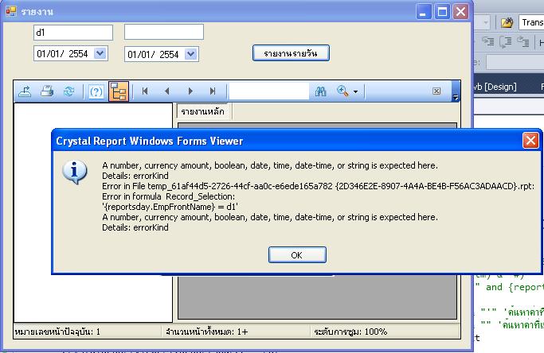The image size is (544, 353).
Task: Go to first page of report
Action: (145, 91)
